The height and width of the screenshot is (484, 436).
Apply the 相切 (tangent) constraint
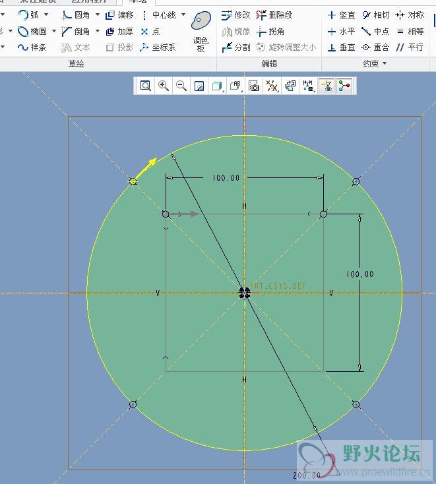click(376, 15)
